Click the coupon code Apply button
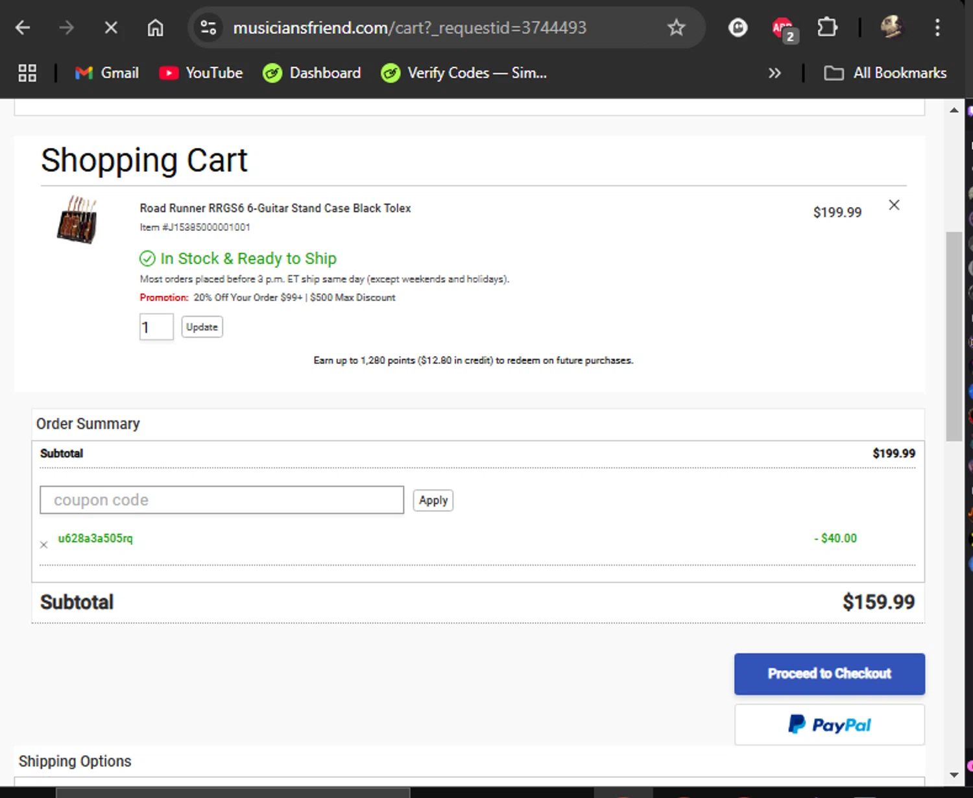 433,500
